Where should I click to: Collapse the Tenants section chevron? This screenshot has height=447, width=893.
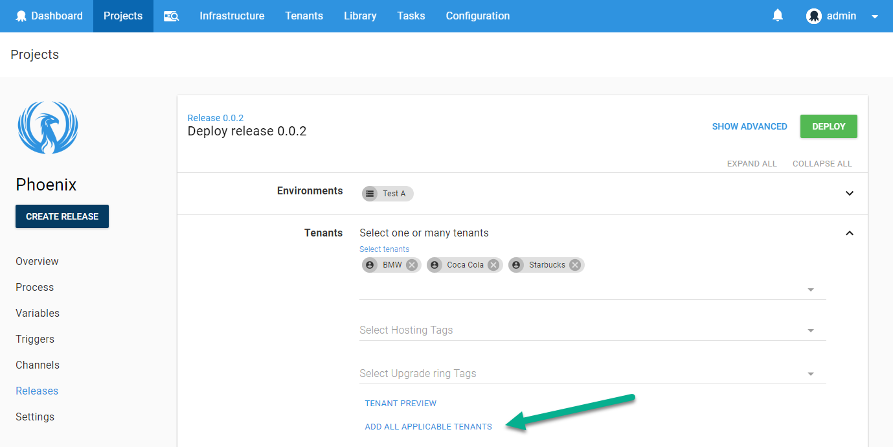click(x=849, y=233)
